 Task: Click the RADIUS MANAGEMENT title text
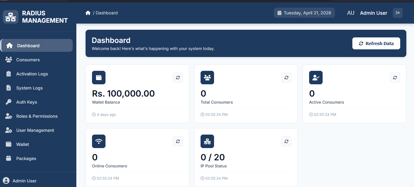pos(45,17)
